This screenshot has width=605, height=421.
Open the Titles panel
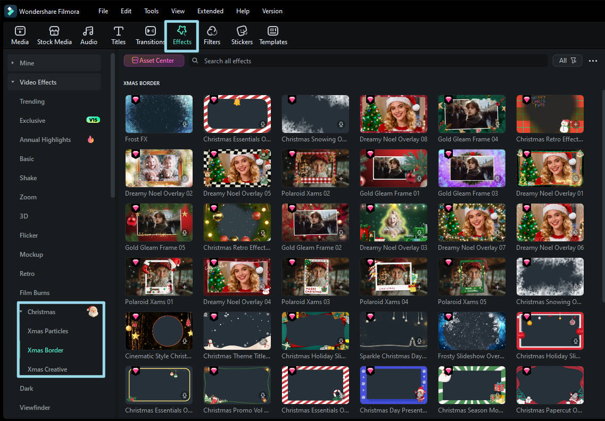(x=119, y=36)
